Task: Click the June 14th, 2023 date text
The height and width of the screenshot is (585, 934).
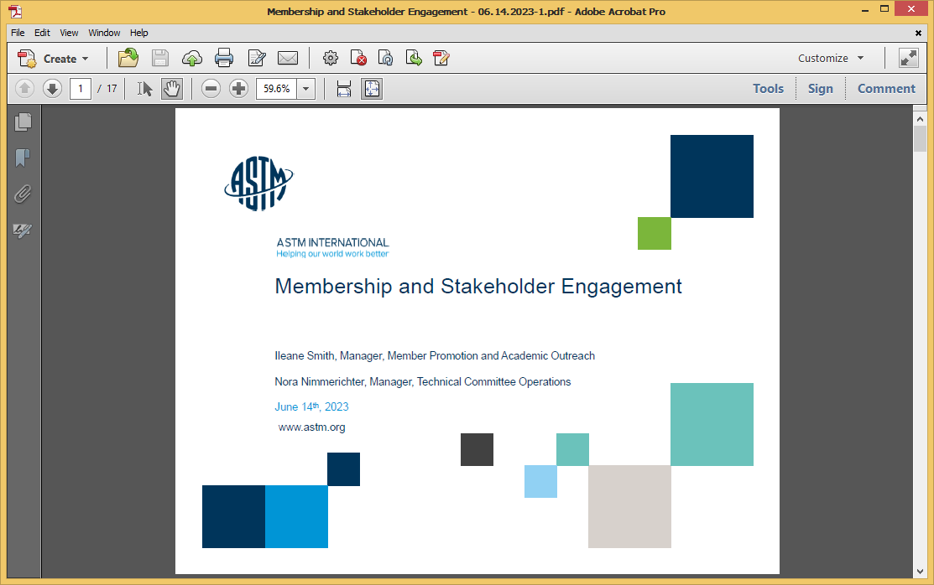Action: coord(311,406)
